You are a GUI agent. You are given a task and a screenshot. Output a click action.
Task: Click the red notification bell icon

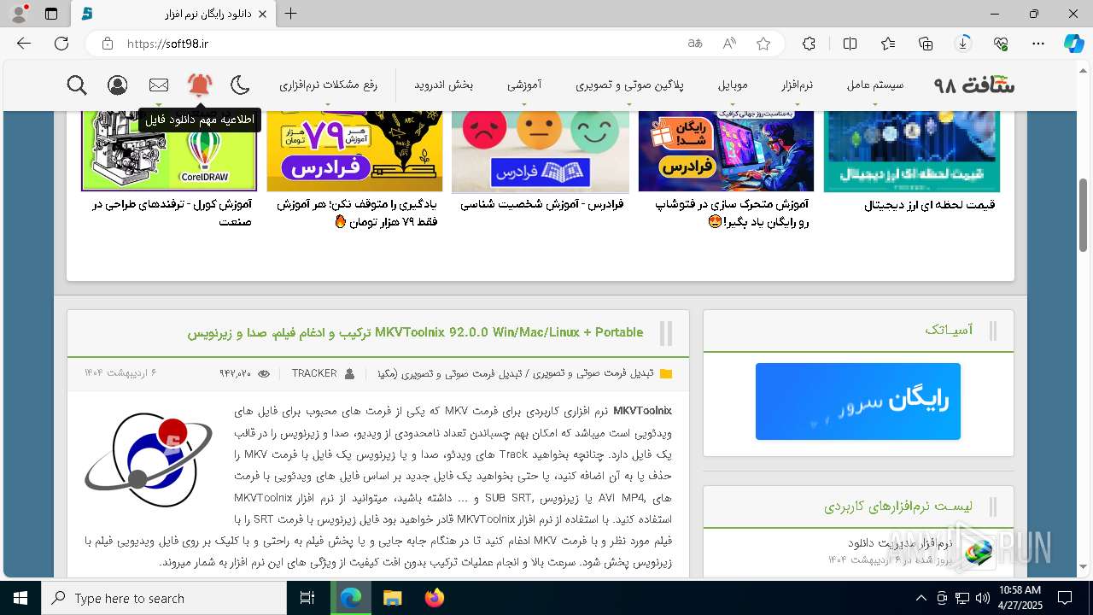[200, 85]
